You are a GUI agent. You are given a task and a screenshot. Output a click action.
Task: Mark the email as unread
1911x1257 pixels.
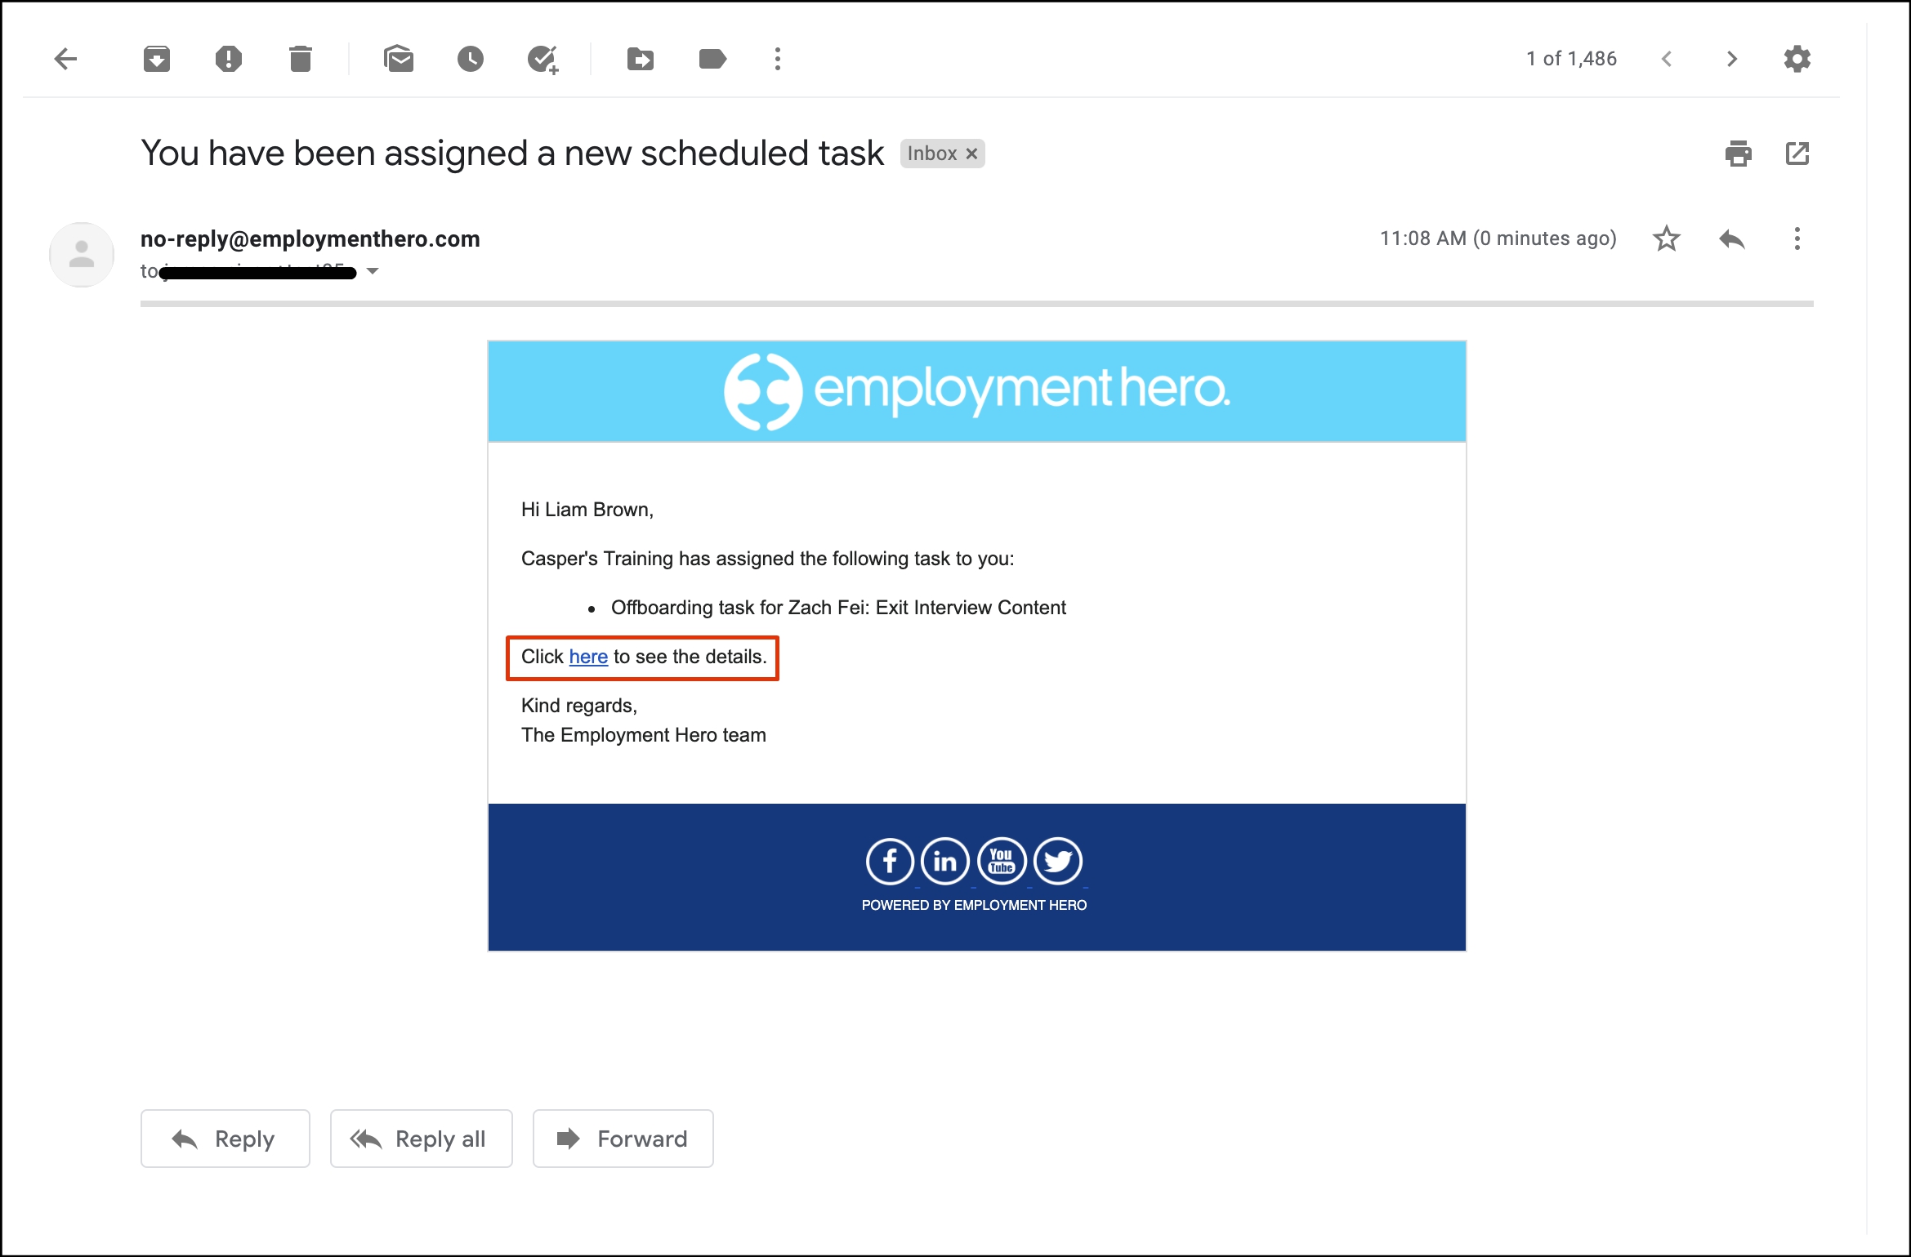pos(399,59)
